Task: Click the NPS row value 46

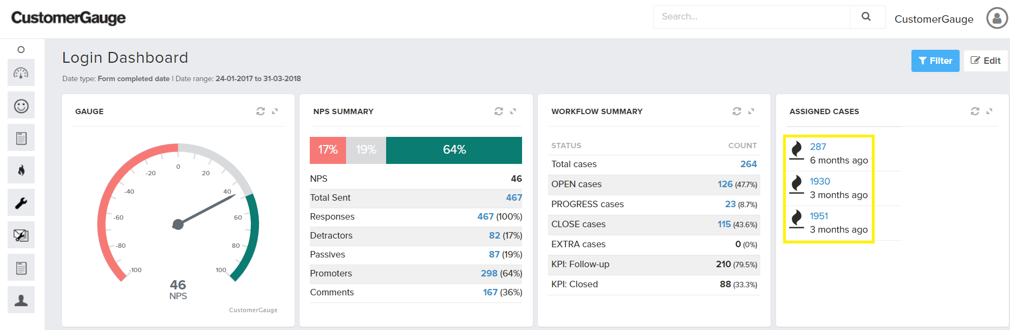Action: pyautogui.click(x=517, y=179)
